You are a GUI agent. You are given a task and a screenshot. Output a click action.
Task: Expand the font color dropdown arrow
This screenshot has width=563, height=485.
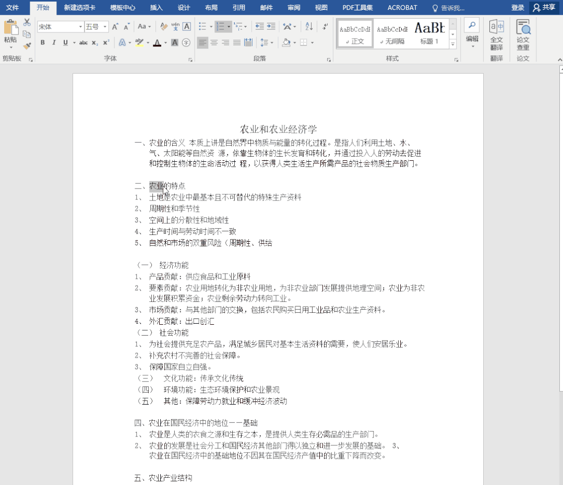tap(165, 43)
